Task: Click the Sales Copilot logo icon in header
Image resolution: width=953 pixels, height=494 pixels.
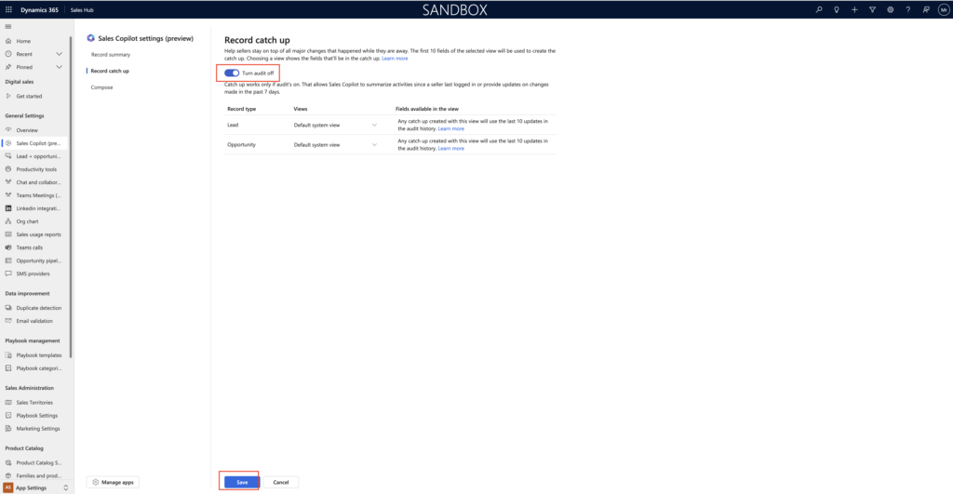Action: [x=90, y=37]
